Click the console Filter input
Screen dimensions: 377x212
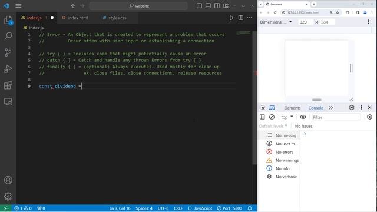click(x=336, y=117)
